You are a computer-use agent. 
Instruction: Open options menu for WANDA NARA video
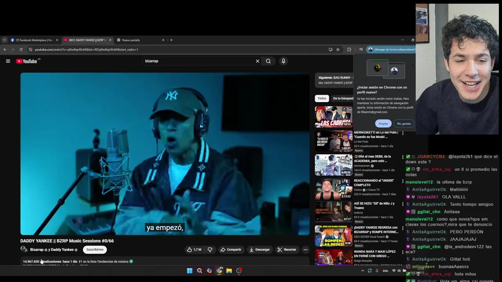point(403,252)
